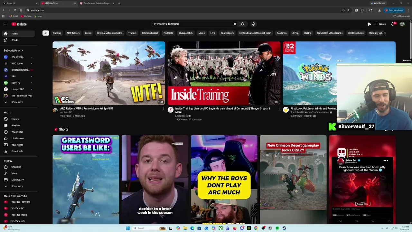Open Watch later in the sidebar
This screenshot has width=412, height=232.
[19, 132]
